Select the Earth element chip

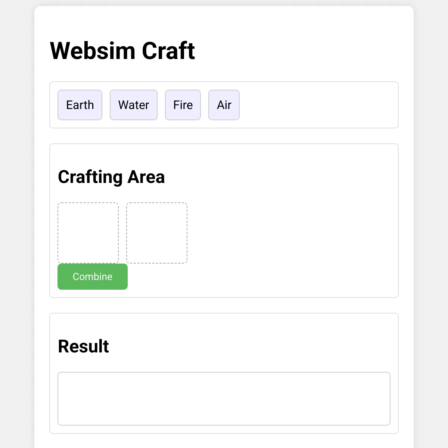(80, 105)
